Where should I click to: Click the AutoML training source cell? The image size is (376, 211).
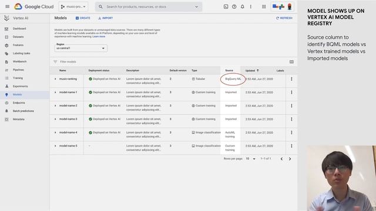point(230,134)
